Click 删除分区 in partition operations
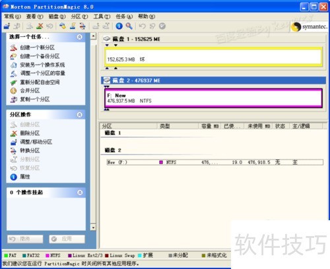Image resolution: width=330 pixels, height=269 pixels. click(30, 133)
